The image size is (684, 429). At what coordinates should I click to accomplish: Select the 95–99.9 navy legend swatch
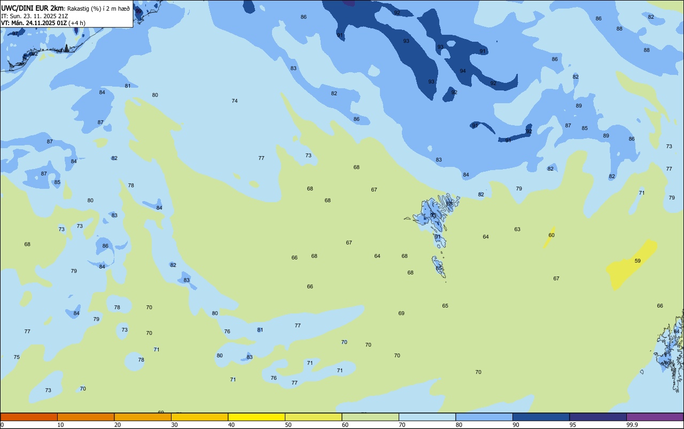tap(598, 417)
